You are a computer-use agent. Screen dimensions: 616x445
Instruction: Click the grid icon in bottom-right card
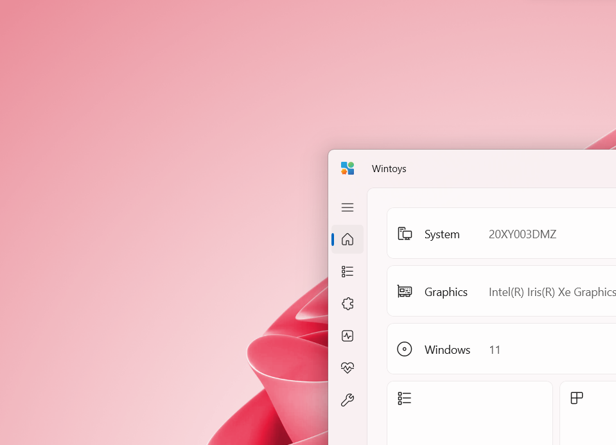point(577,398)
